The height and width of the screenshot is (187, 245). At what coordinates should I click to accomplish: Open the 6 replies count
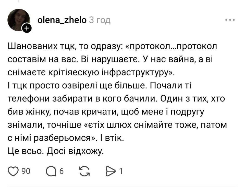62,171
